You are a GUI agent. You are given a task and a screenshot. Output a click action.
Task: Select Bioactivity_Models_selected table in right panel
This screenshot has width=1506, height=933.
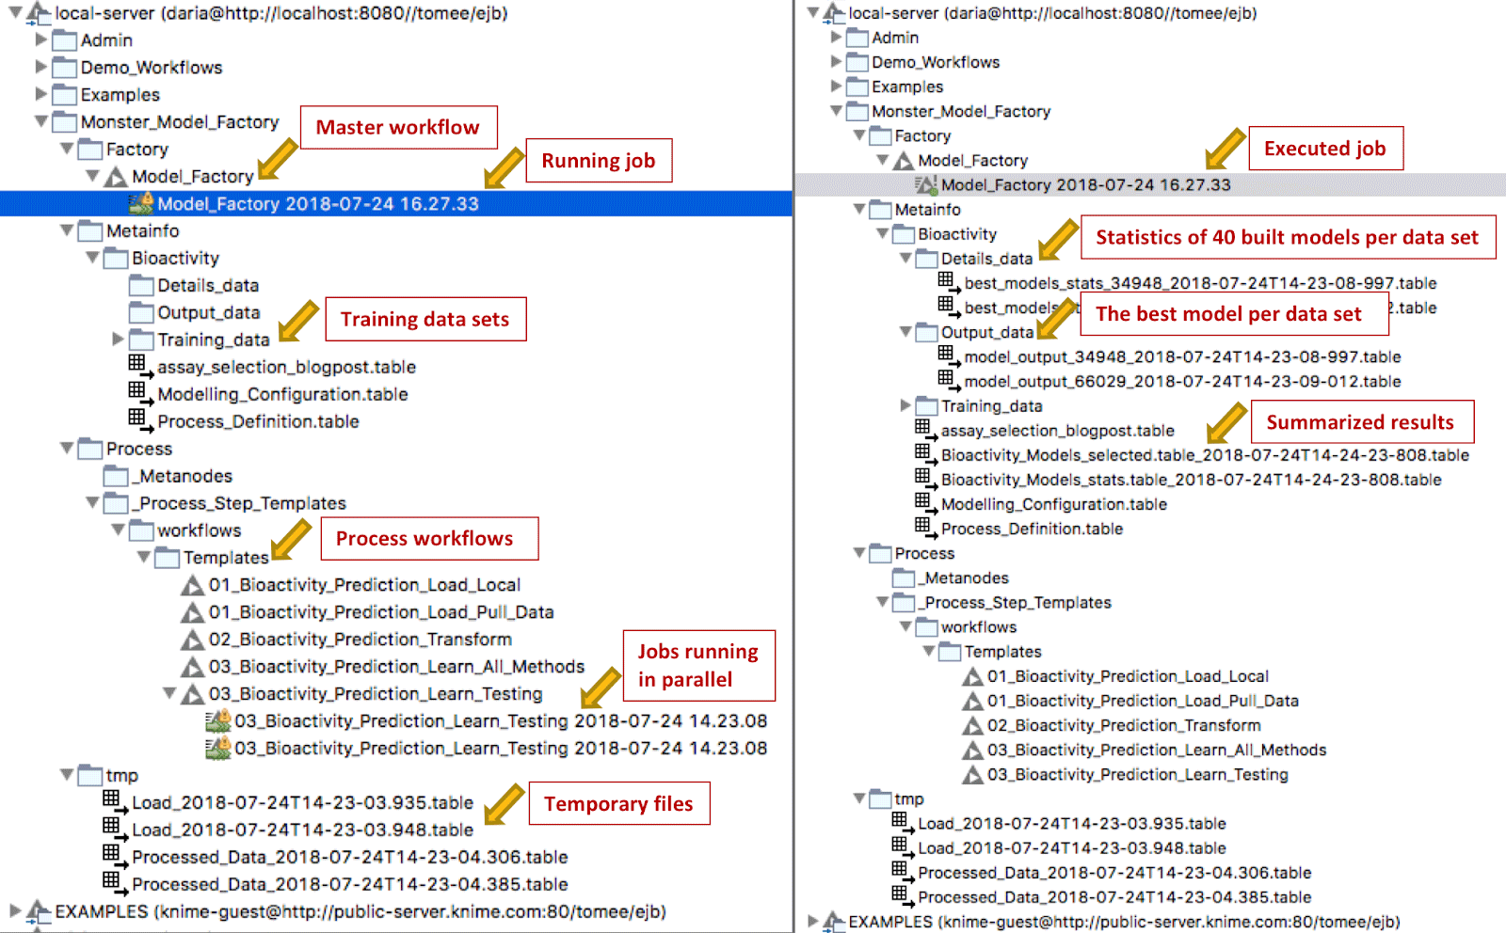(1204, 455)
